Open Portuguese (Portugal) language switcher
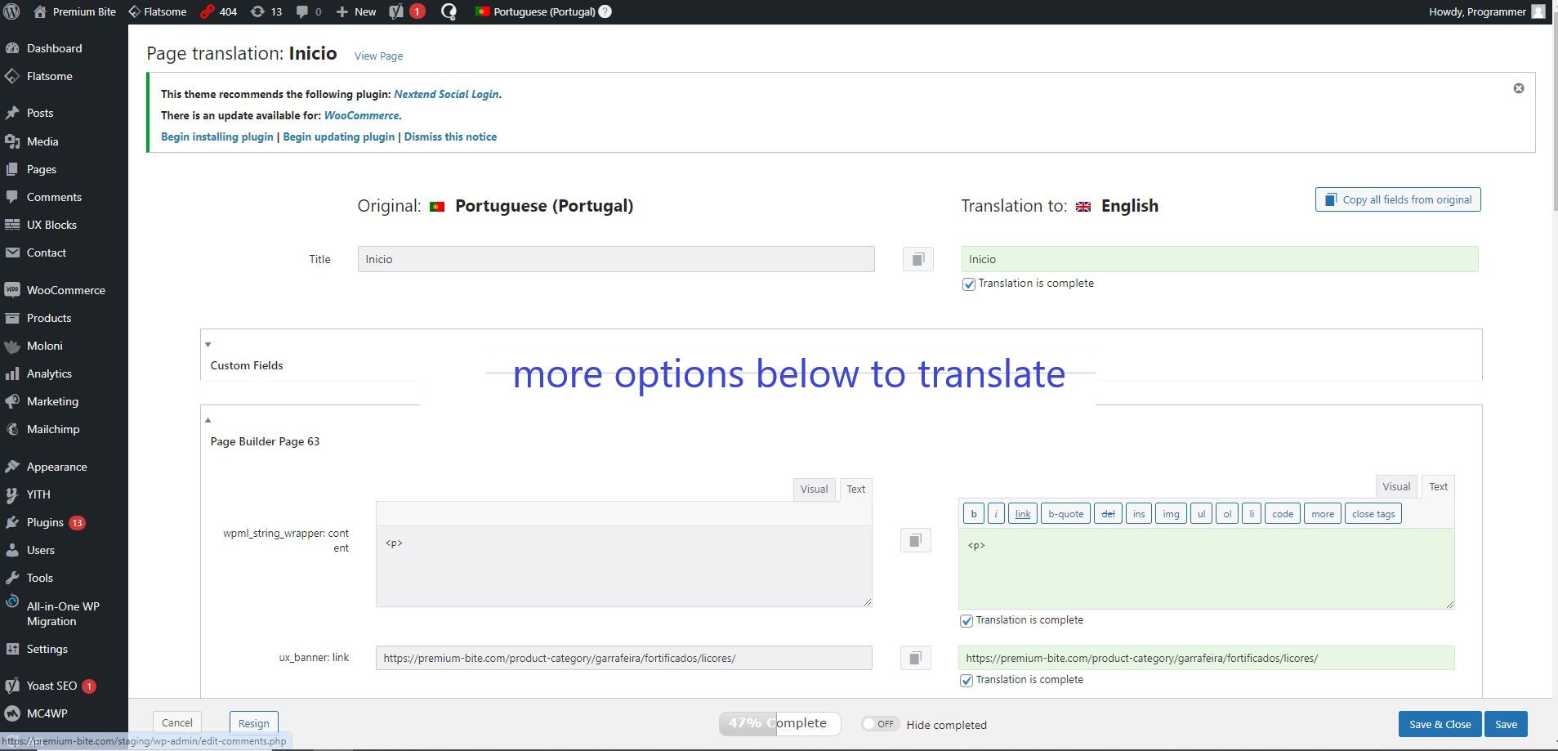The image size is (1558, 751). 535,11
